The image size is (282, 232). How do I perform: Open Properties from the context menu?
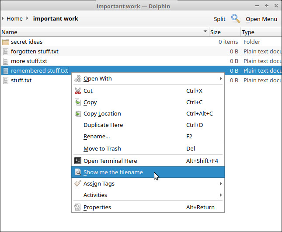[148, 207]
